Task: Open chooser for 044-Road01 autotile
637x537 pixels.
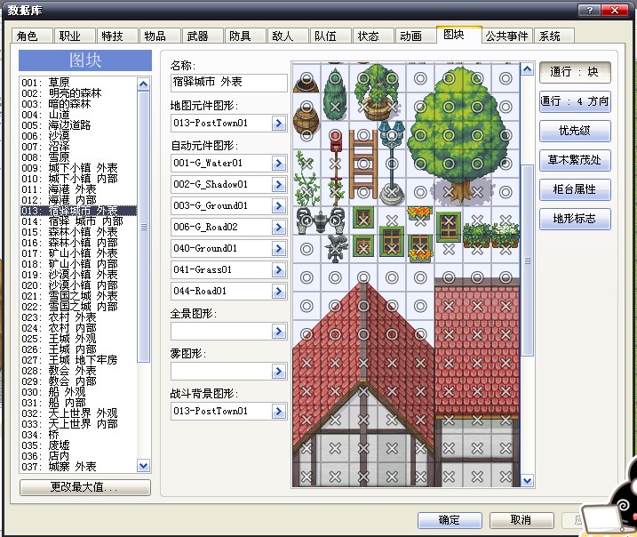Action: point(279,291)
